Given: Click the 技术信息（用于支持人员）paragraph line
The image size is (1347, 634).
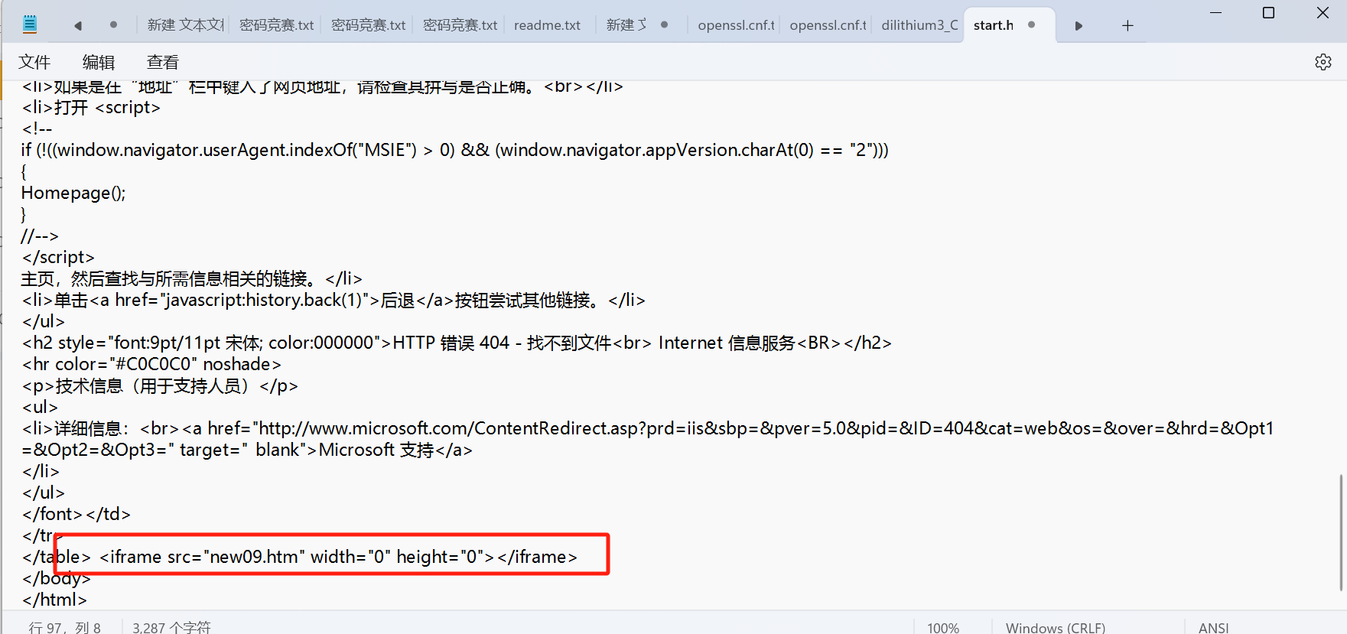Looking at the screenshot, I should (x=160, y=385).
